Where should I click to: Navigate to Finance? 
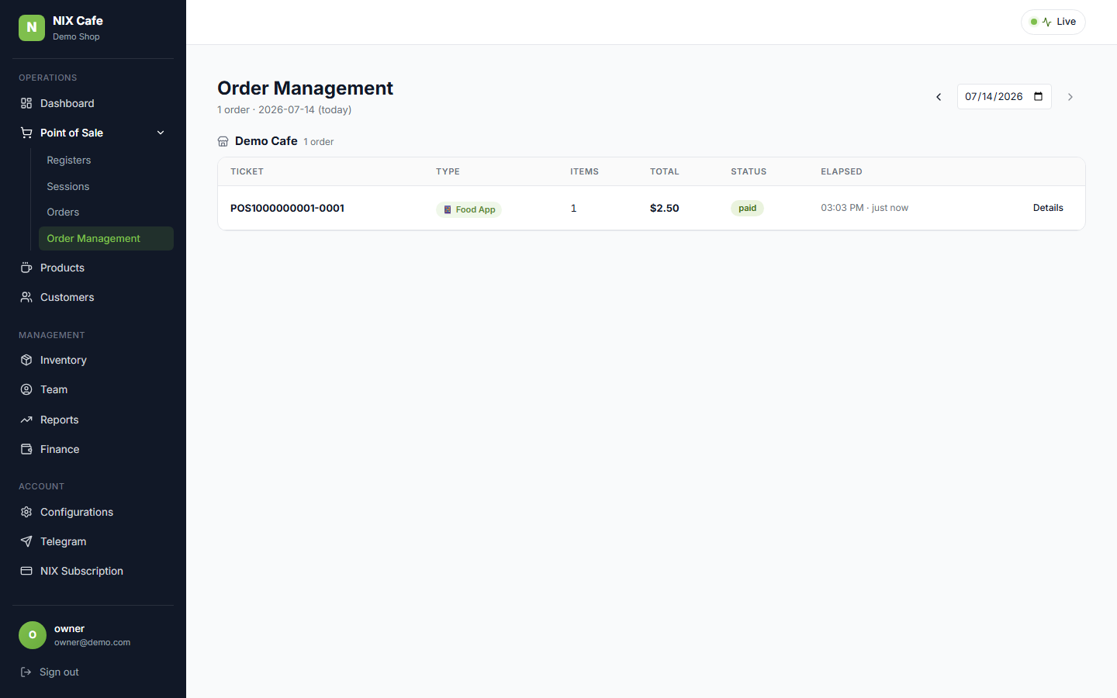93,449
